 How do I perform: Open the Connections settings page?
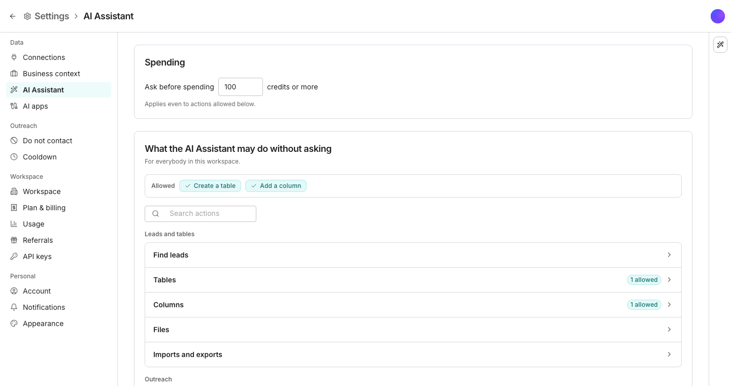click(58, 57)
